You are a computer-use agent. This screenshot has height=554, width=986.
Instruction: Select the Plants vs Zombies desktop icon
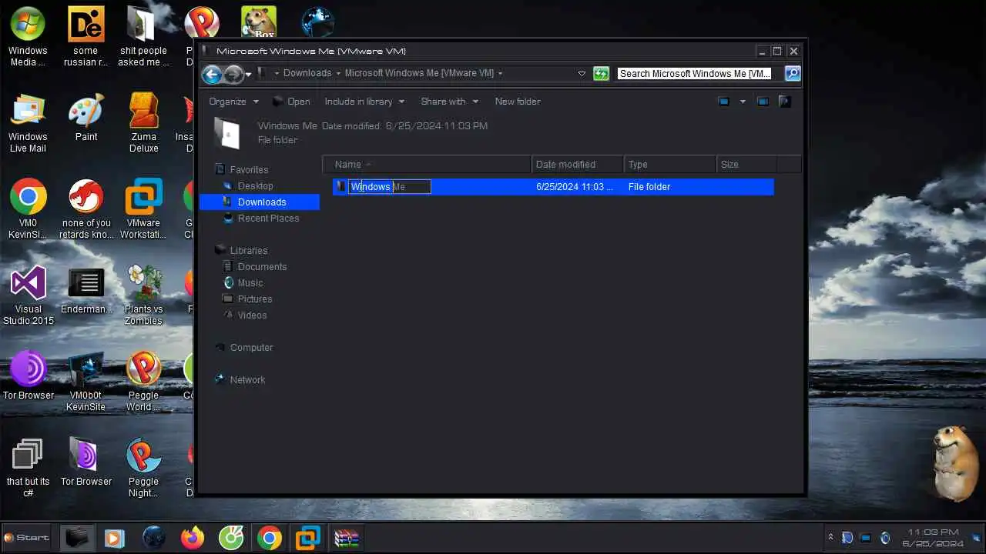(144, 295)
